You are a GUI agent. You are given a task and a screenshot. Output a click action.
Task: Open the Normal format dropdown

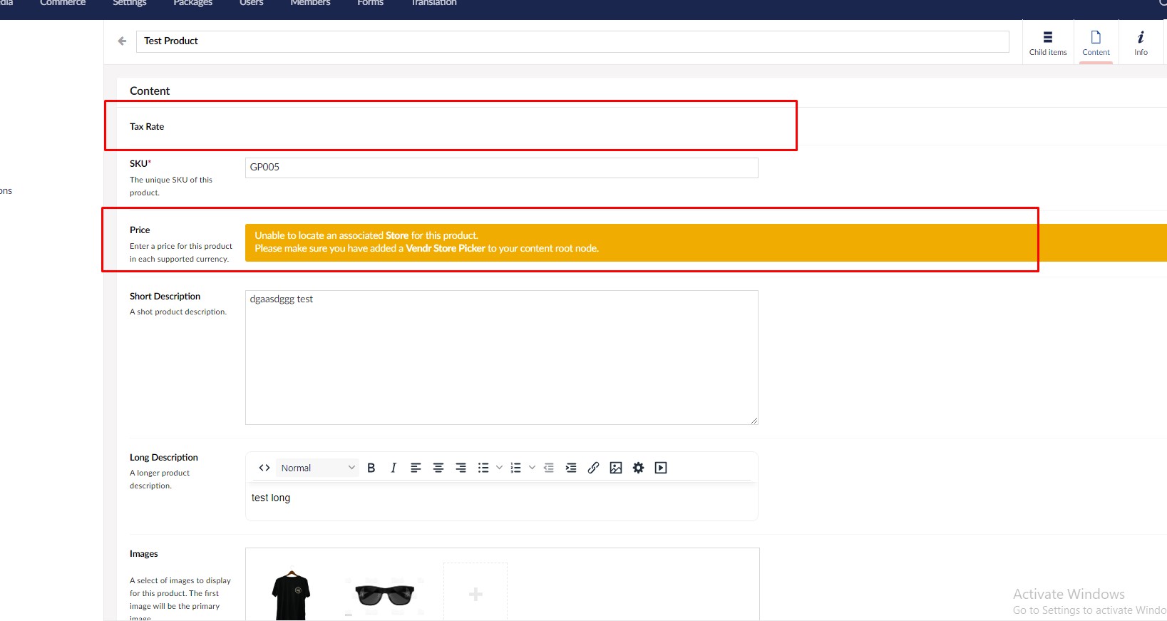click(317, 468)
